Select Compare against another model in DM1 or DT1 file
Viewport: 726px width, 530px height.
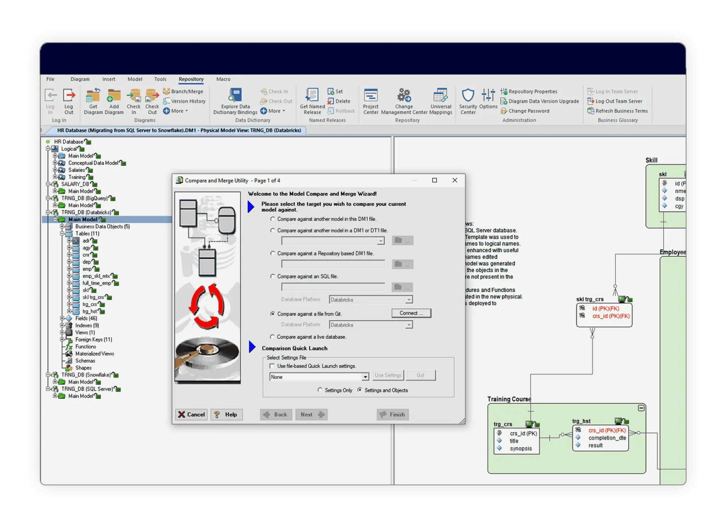point(272,230)
